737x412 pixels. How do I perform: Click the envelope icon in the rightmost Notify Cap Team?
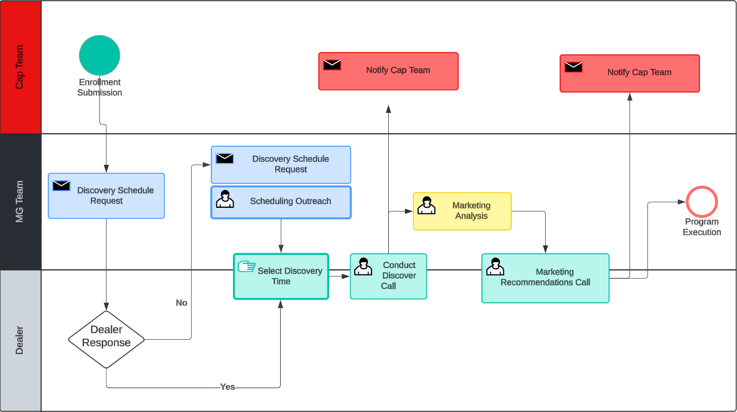[x=573, y=67]
